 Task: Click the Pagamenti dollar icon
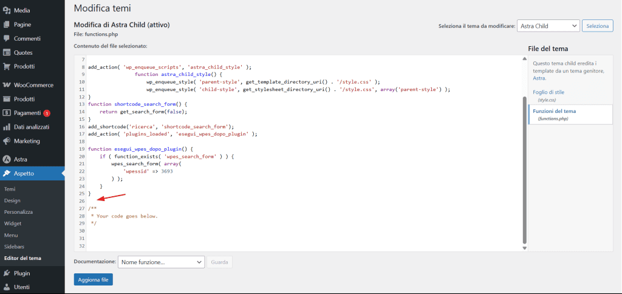[x=6, y=113]
